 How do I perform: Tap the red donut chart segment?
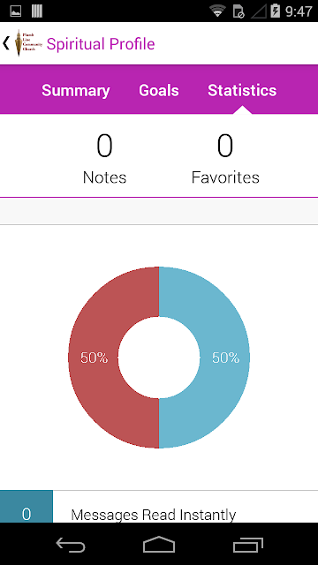point(94,358)
